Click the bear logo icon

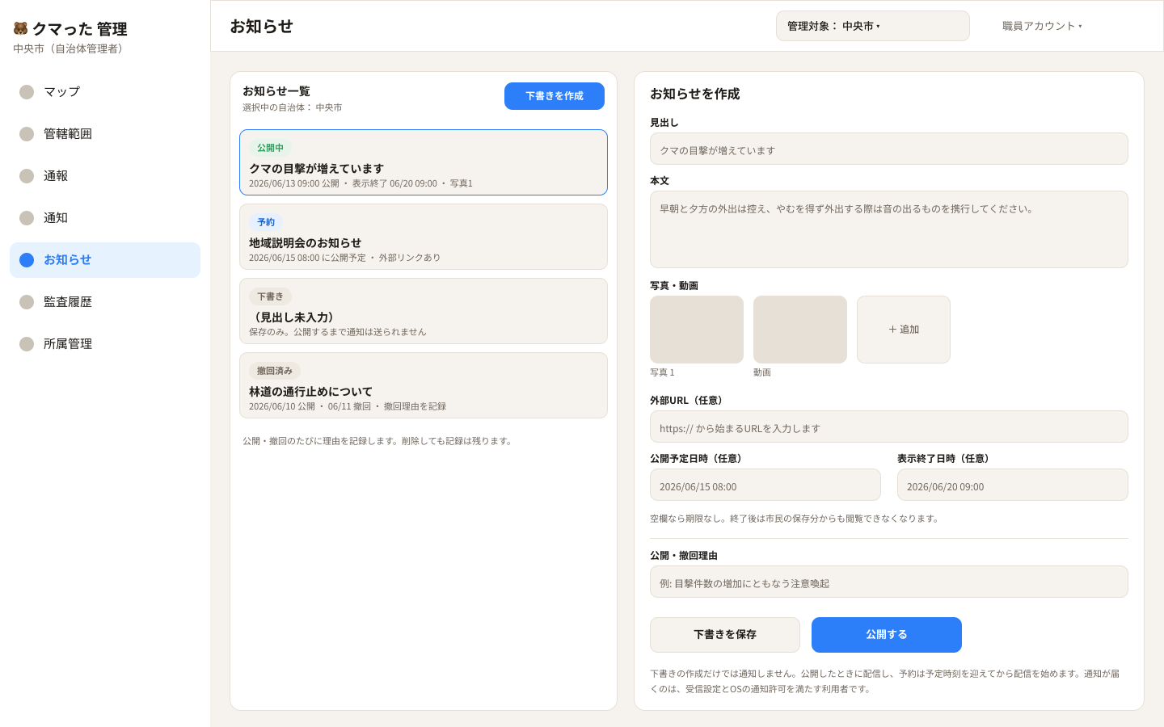(20, 28)
